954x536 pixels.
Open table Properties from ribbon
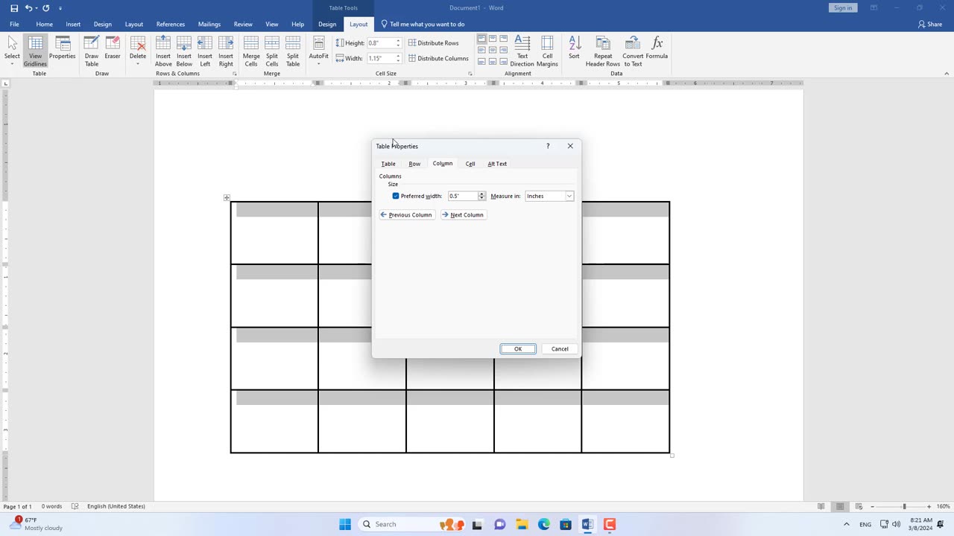tap(63, 48)
